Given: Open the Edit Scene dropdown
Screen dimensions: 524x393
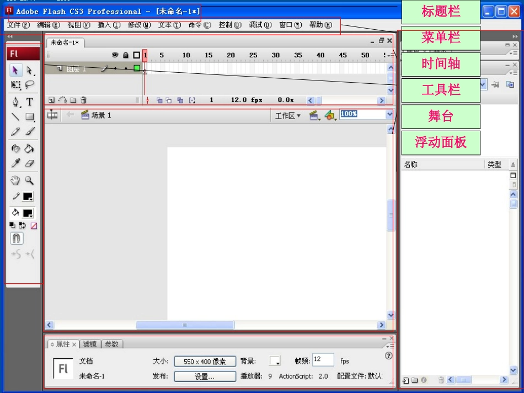Looking at the screenshot, I should pyautogui.click(x=314, y=116).
